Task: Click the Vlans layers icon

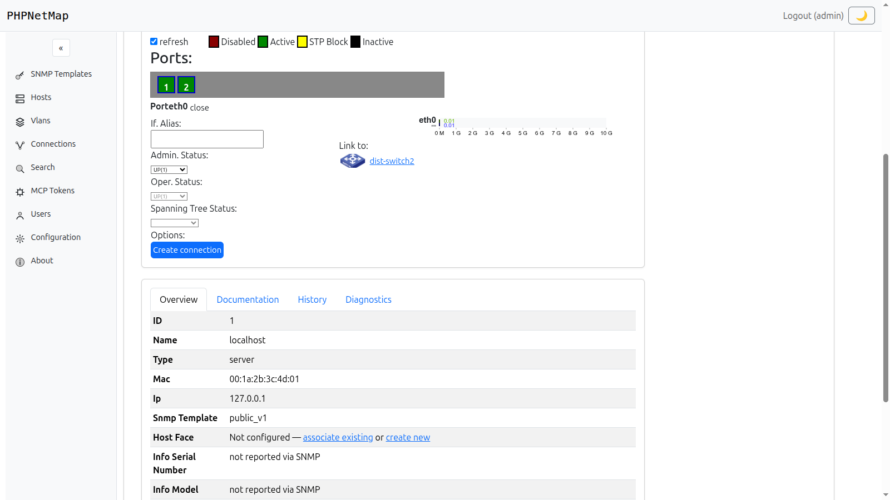Action: (x=20, y=122)
